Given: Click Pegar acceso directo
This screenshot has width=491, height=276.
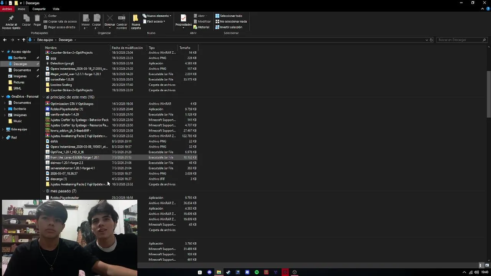Looking at the screenshot, I should (59, 27).
